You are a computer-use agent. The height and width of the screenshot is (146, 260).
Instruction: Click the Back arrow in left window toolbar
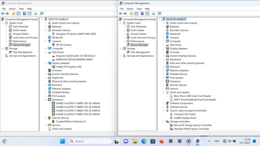coord(3,14)
